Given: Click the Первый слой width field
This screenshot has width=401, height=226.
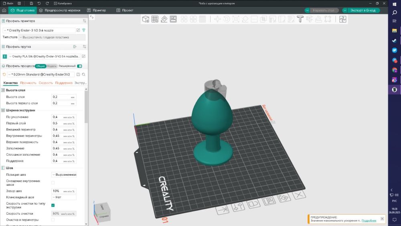Looking at the screenshot, I should pyautogui.click(x=64, y=123).
